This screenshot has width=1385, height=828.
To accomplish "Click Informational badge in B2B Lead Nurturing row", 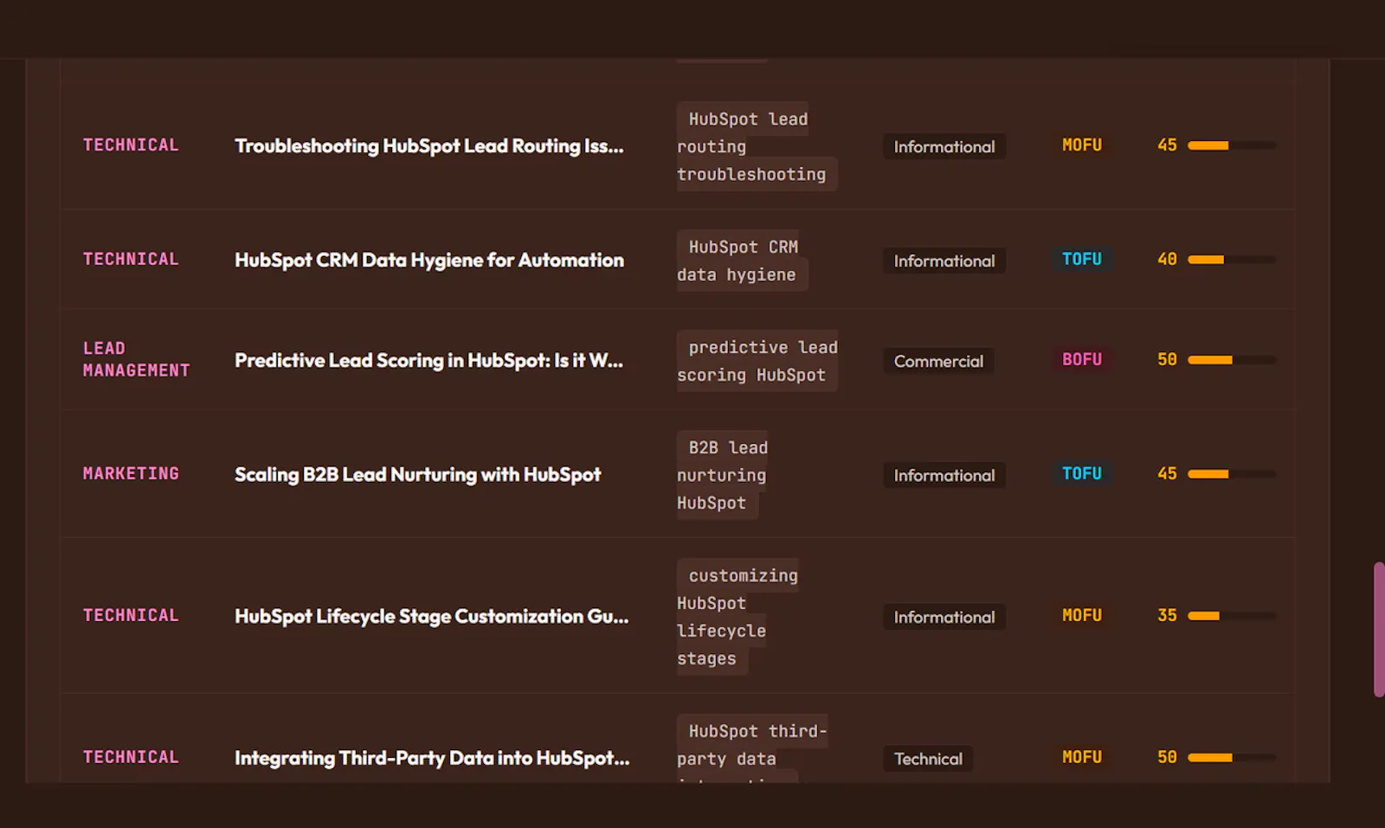I will 944,475.
